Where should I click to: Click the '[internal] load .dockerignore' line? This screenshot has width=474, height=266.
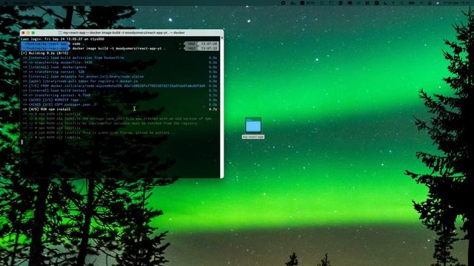[x=55, y=67]
